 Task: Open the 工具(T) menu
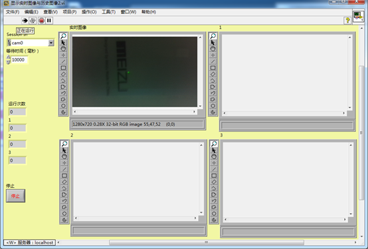pos(108,12)
